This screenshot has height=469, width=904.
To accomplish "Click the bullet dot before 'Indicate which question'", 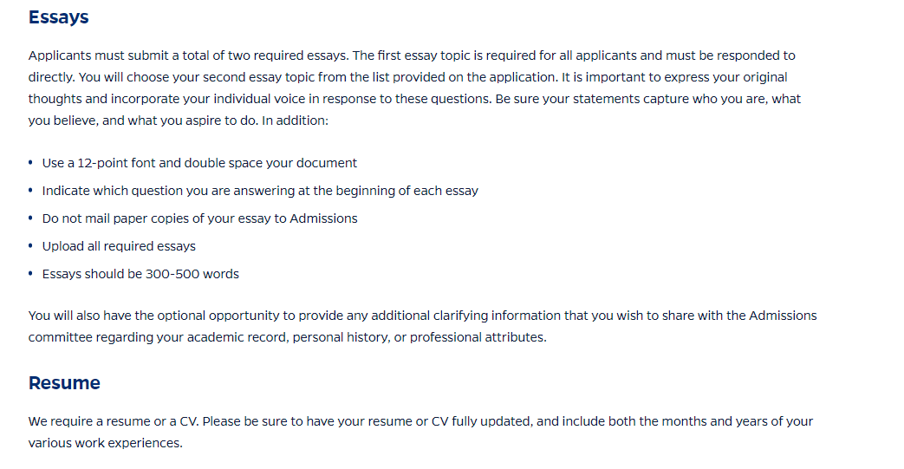I will coord(30,191).
